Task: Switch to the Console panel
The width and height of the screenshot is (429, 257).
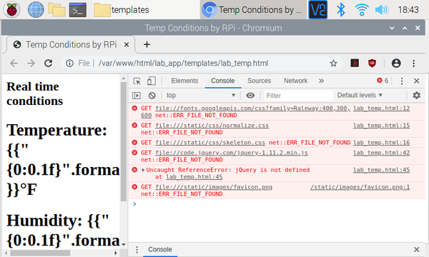Action: click(222, 81)
